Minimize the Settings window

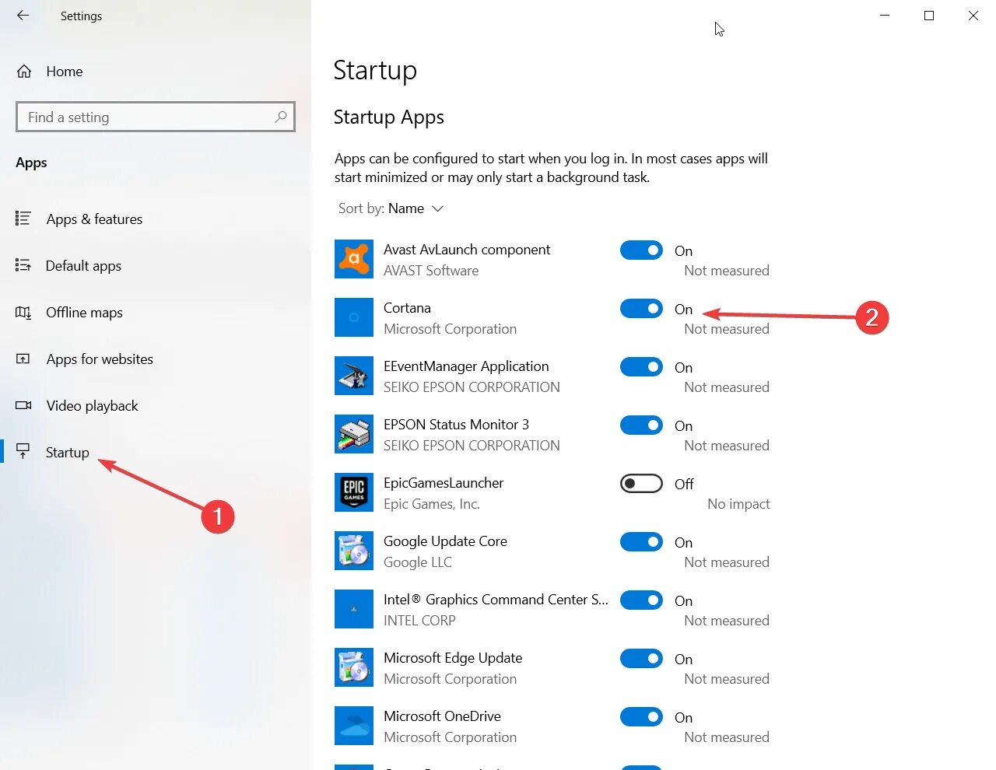(x=885, y=16)
